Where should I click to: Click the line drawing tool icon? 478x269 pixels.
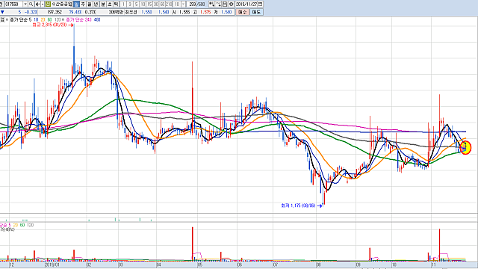point(218,4)
